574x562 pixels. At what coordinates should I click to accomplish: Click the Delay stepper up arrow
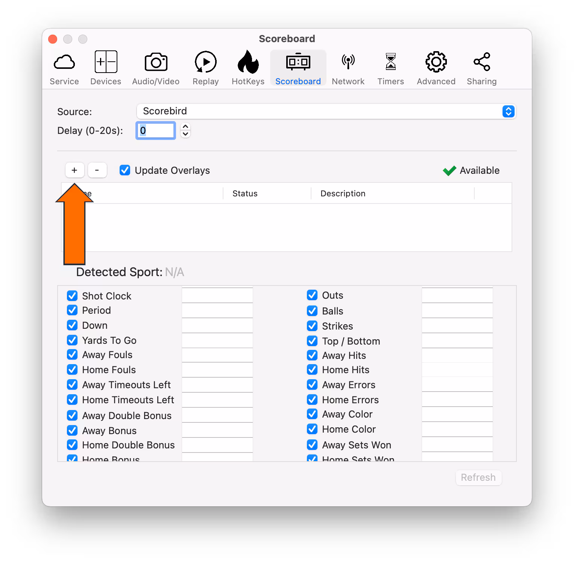(185, 127)
